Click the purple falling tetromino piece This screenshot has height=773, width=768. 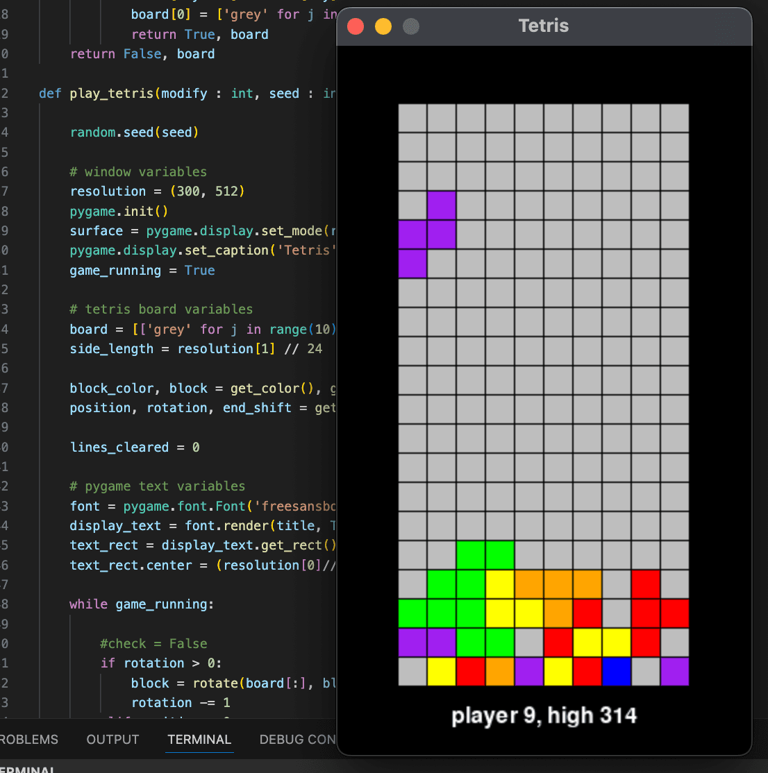427,235
